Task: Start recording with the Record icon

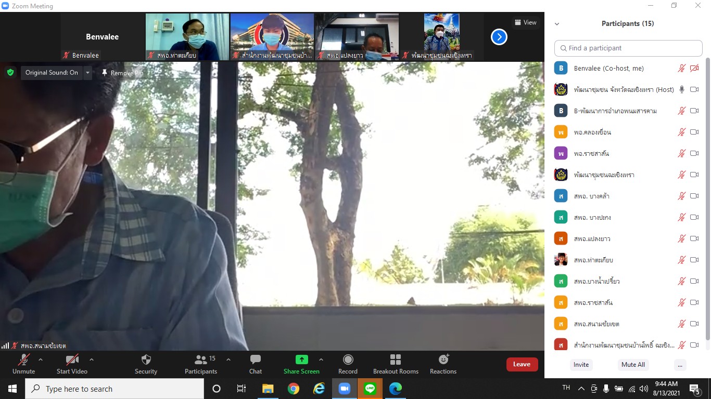Action: [348, 360]
